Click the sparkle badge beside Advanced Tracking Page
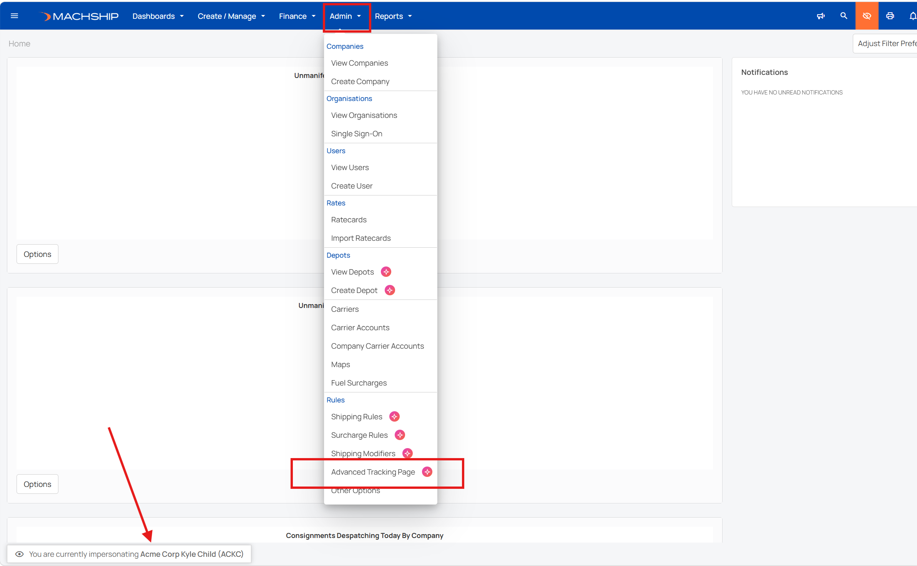Viewport: 917px width, 566px height. click(427, 472)
